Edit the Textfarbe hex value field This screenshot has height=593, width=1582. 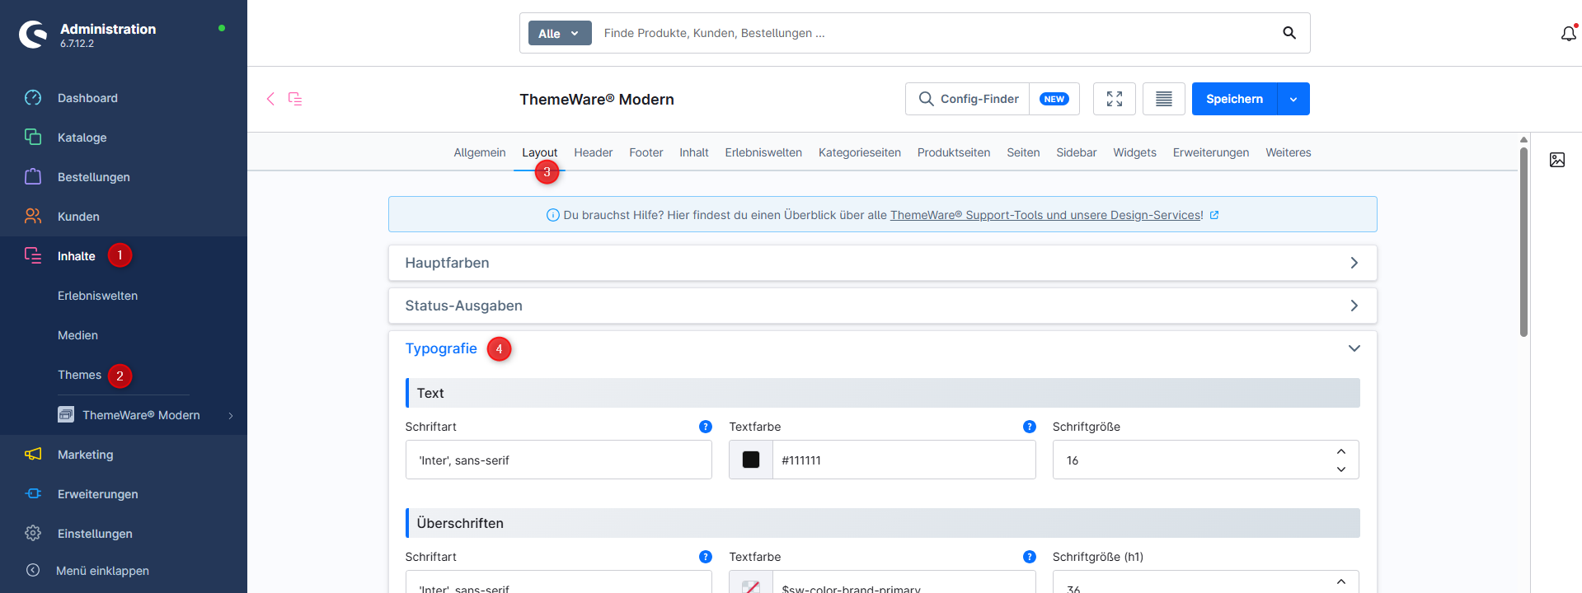point(904,460)
